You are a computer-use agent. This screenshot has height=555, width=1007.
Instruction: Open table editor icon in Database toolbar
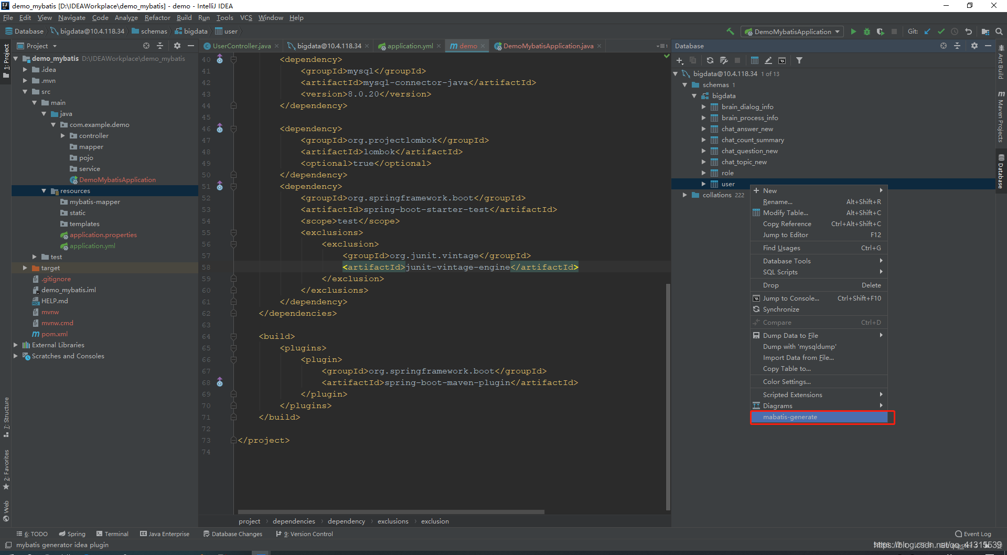[755, 60]
